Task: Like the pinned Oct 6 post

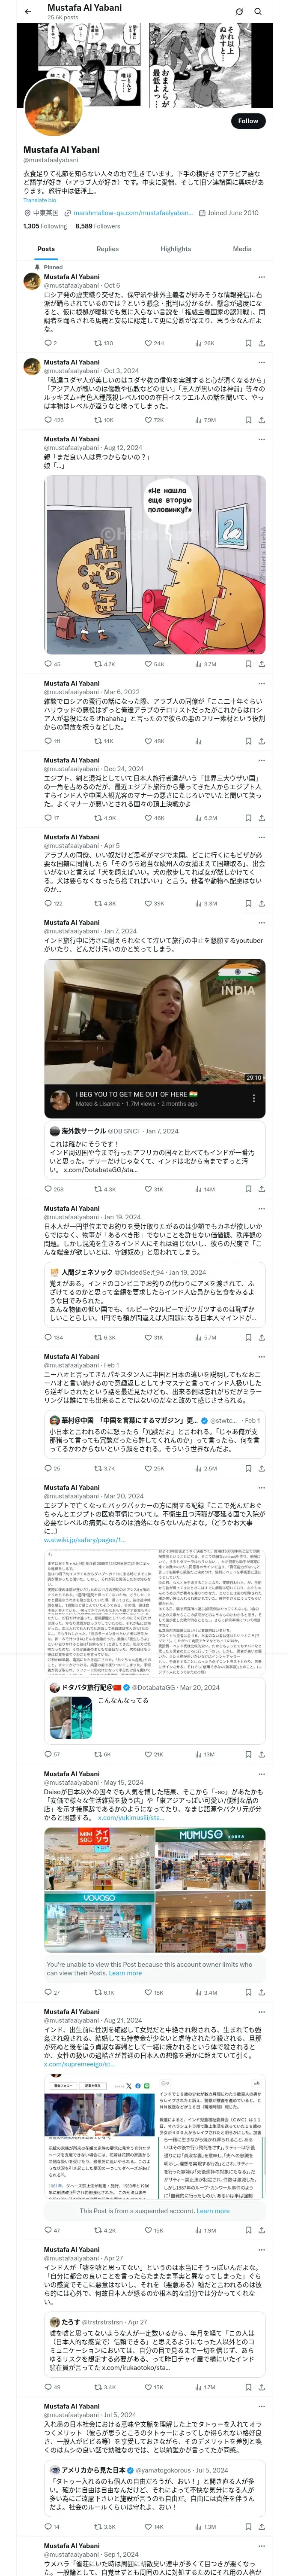Action: click(149, 343)
